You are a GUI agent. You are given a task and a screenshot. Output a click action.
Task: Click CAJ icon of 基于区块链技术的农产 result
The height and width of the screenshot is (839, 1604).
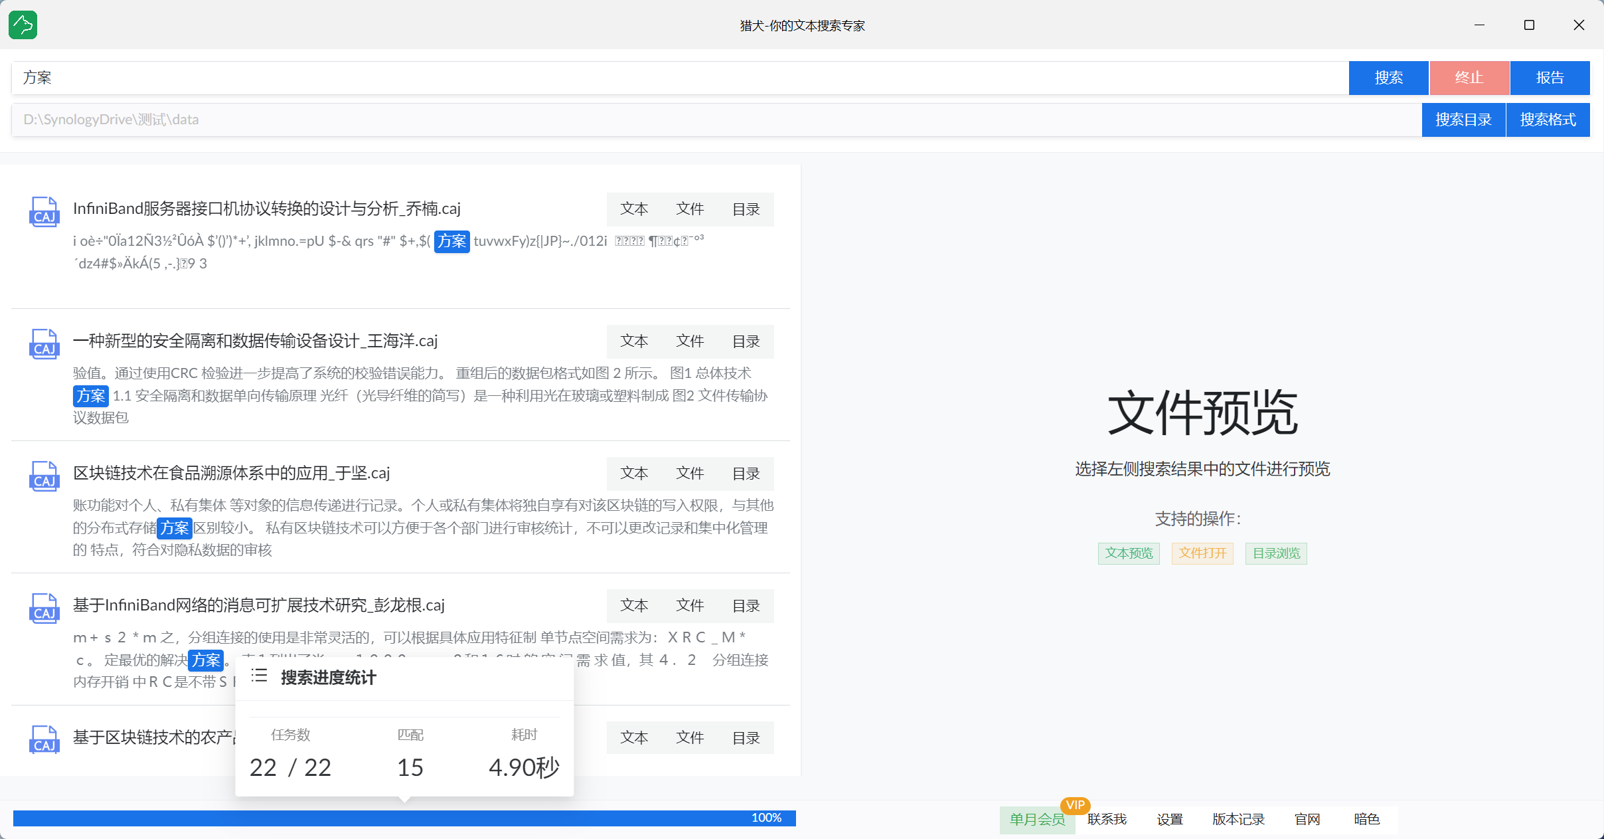[x=44, y=740]
